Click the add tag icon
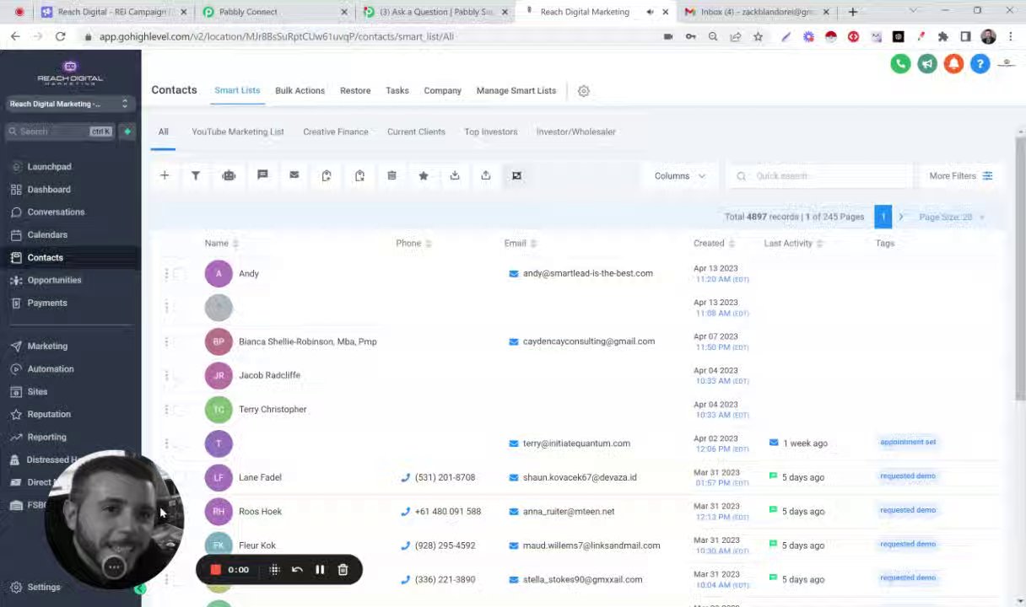1026x607 pixels. click(x=327, y=175)
